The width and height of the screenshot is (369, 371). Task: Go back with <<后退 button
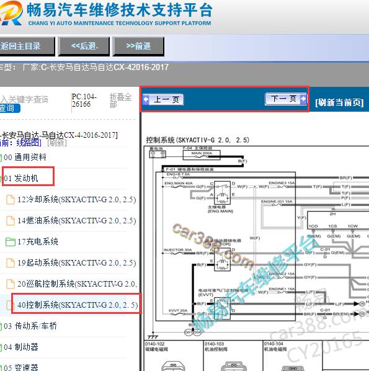pos(84,46)
